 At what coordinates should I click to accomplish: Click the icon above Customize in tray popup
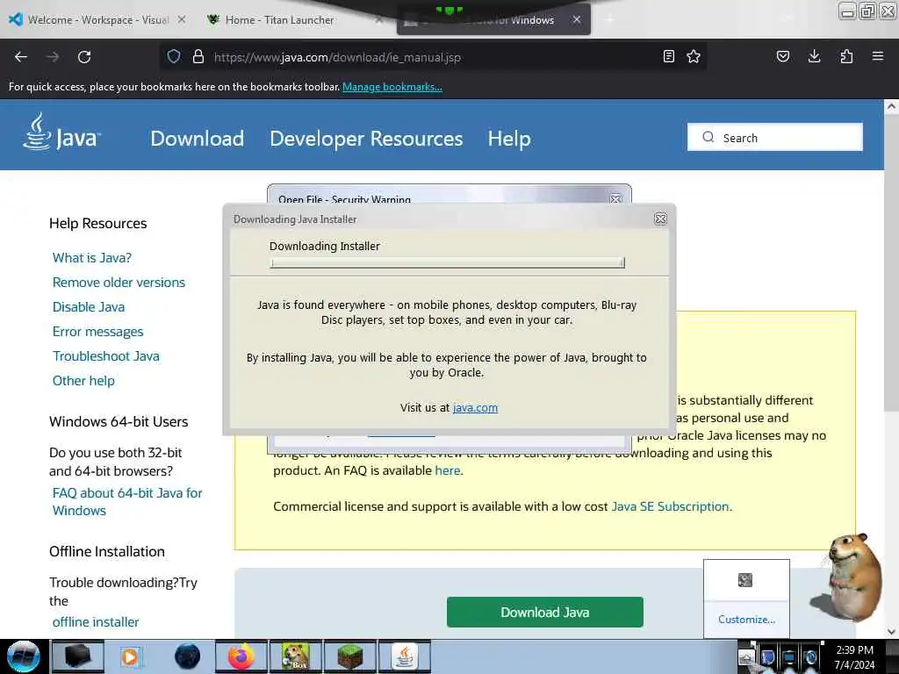point(744,580)
